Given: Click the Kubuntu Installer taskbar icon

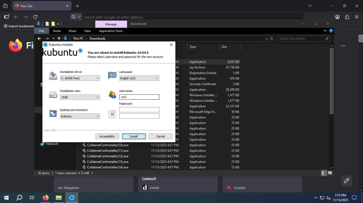Looking at the screenshot, I should coord(72,197).
